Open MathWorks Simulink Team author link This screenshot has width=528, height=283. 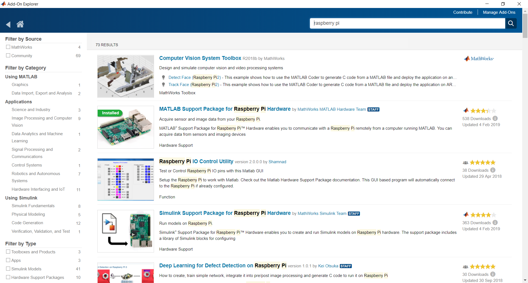point(322,213)
